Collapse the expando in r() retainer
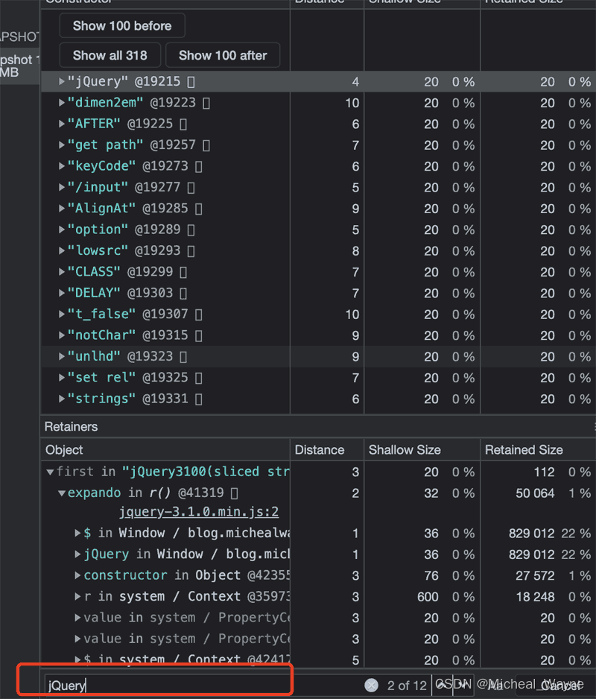 62,493
